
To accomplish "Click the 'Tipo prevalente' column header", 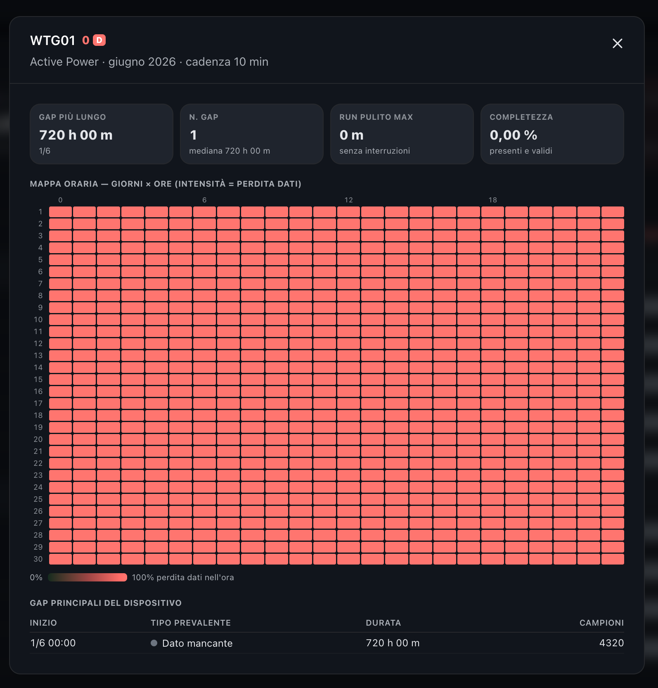I will [191, 623].
